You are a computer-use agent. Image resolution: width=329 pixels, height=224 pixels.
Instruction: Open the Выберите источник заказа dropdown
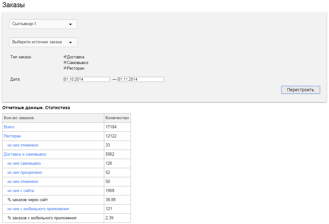click(x=43, y=42)
